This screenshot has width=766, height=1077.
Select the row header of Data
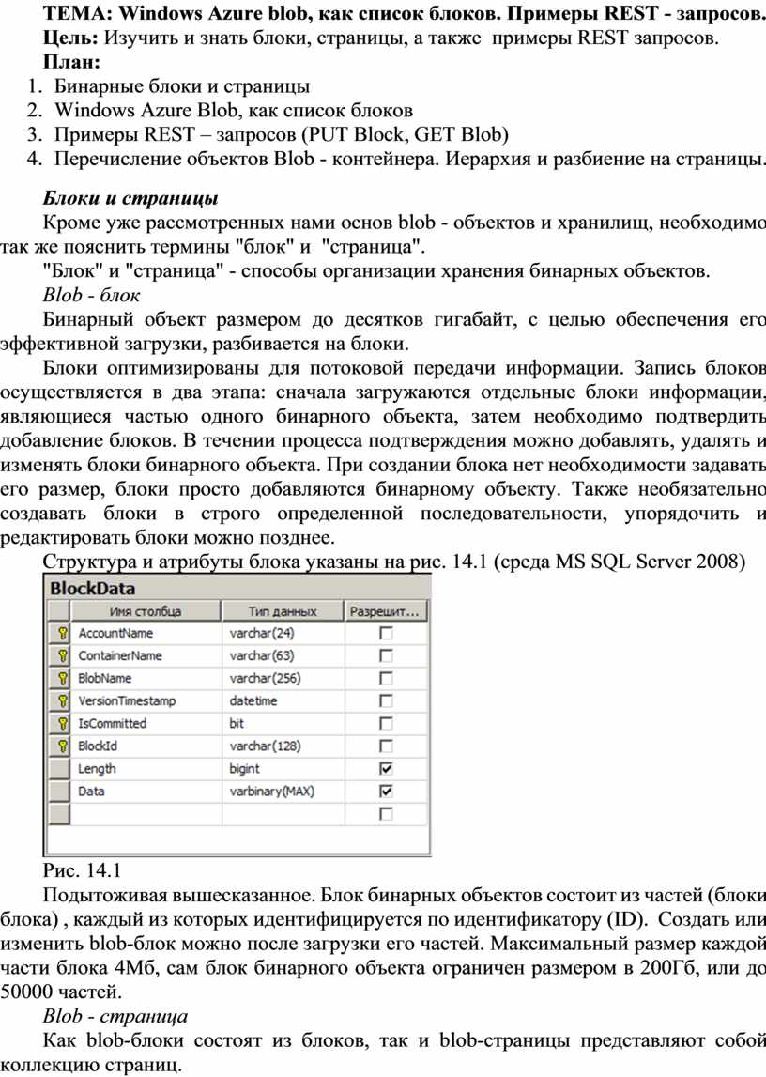pos(60,792)
